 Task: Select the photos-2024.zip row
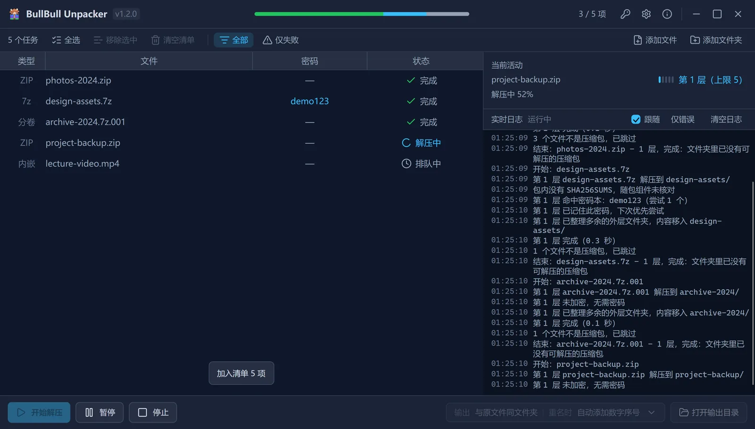241,81
